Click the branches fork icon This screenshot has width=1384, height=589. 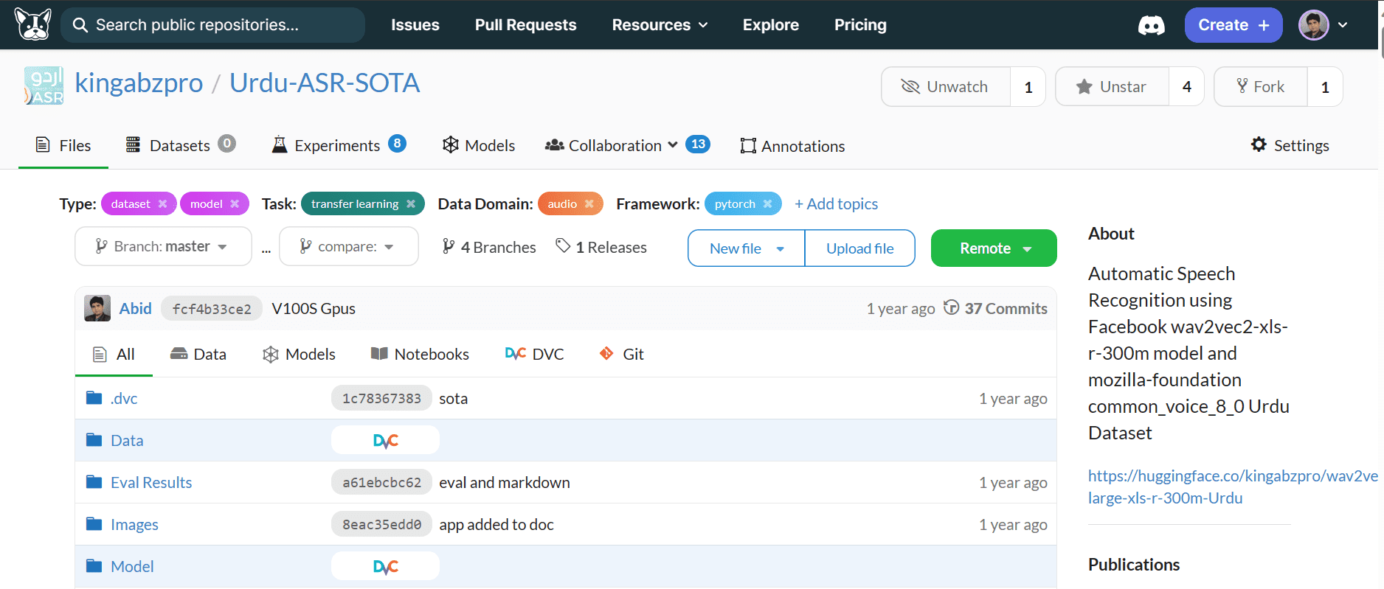(x=449, y=247)
